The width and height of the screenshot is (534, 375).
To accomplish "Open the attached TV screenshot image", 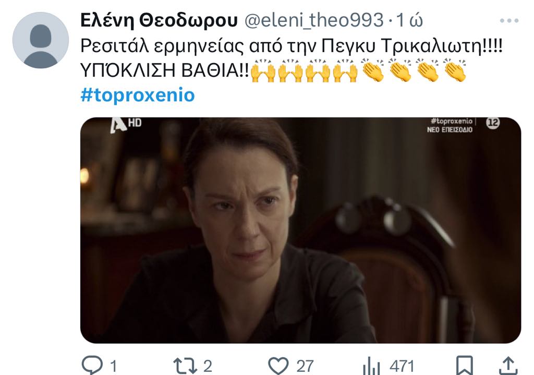I will [x=300, y=230].
